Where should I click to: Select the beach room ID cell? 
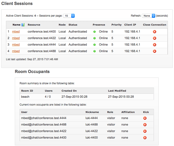point(25,97)
